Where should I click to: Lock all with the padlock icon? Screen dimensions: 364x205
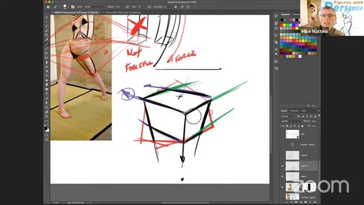pos(302,126)
